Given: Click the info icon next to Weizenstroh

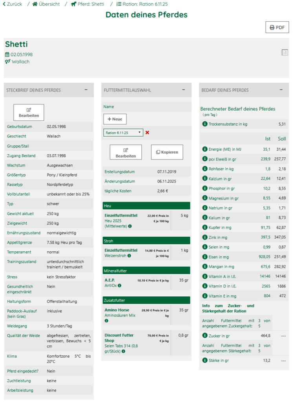Looking at the screenshot, I should [129, 256].
